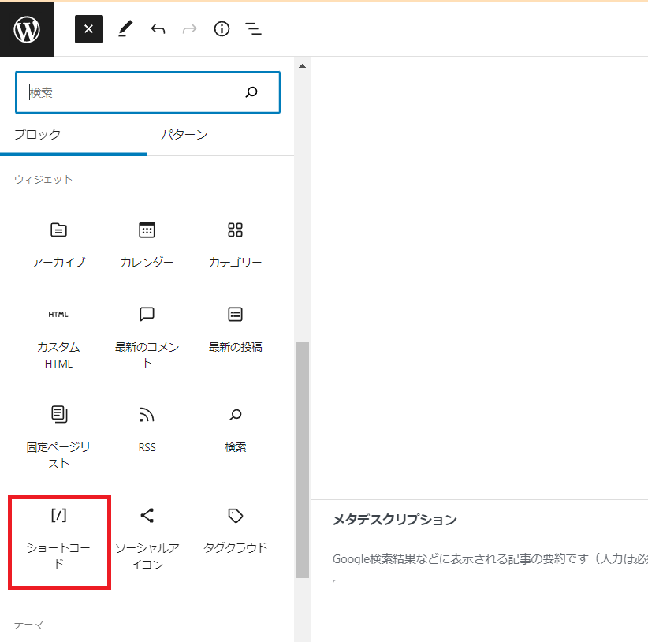Open the WordPress logo menu
Screen dimensions: 648x642
pos(27,29)
